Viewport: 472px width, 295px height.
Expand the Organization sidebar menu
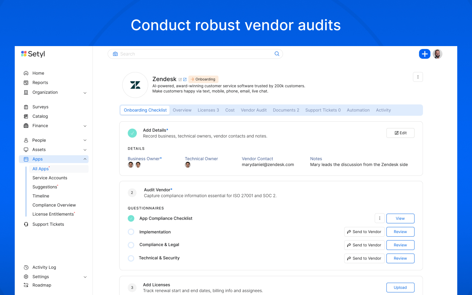85,93
